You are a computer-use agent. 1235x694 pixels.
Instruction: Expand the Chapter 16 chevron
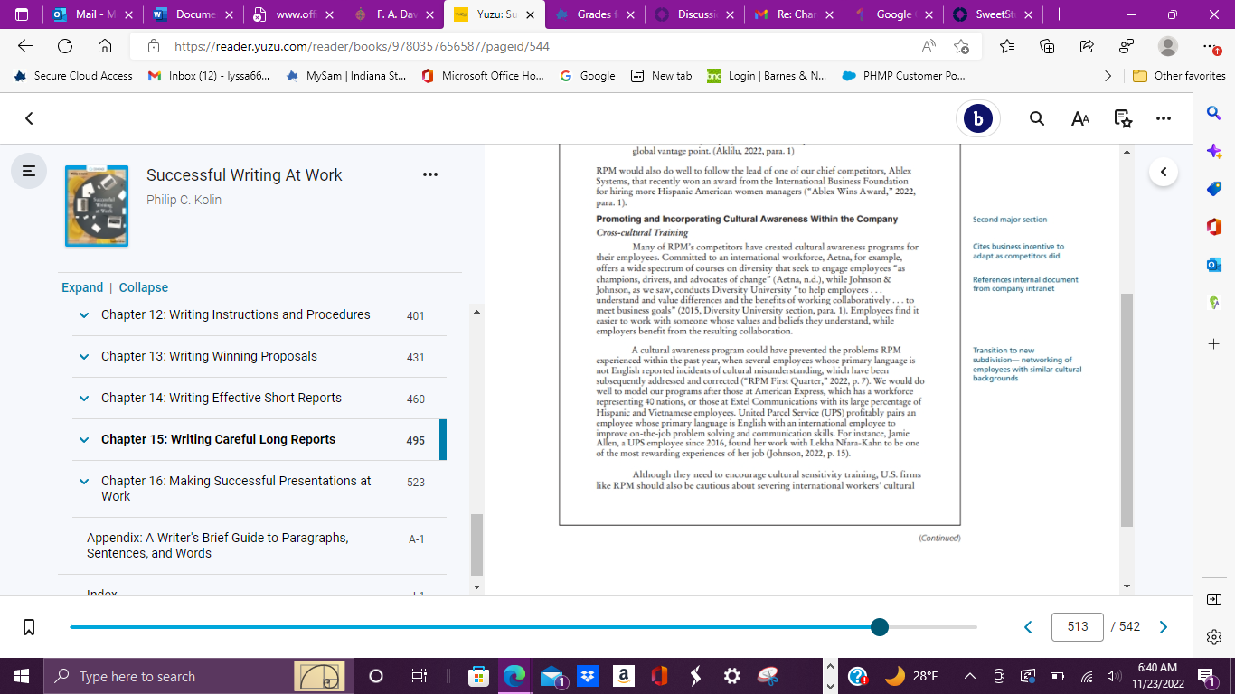point(84,482)
